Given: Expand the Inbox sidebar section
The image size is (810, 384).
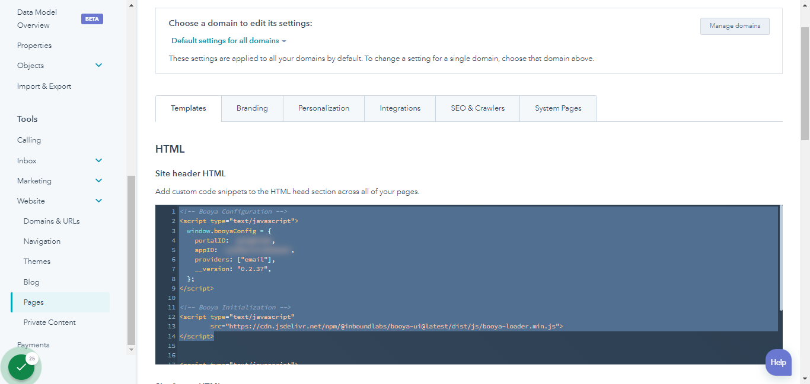Looking at the screenshot, I should pos(98,160).
